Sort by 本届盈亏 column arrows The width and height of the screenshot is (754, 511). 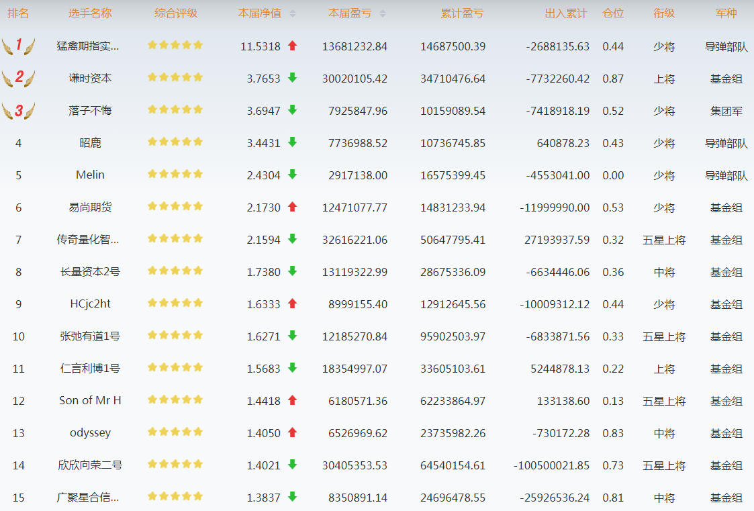[x=383, y=14]
